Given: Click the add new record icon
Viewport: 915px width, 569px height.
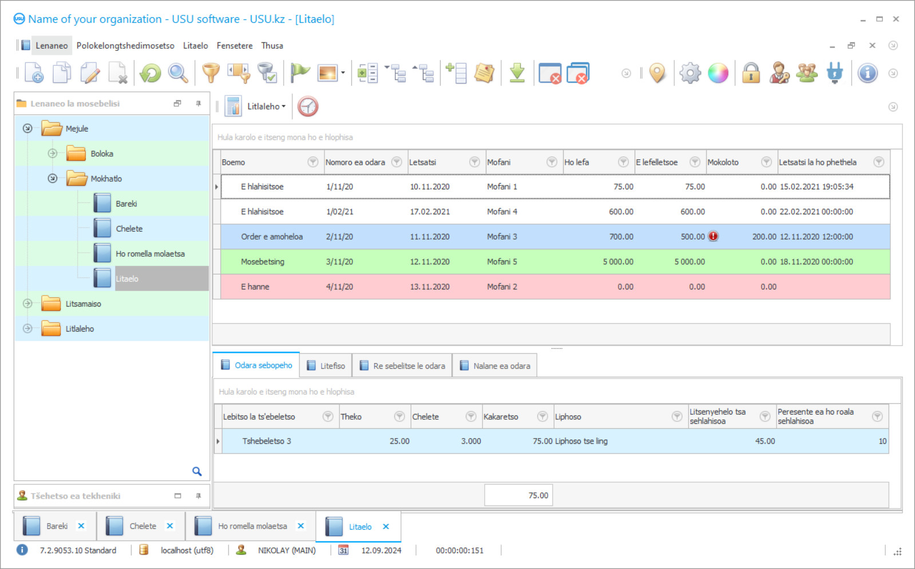Looking at the screenshot, I should (x=34, y=73).
